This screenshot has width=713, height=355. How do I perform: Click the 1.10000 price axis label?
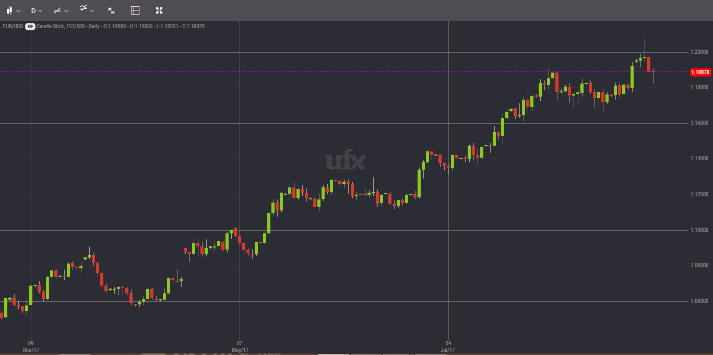pyautogui.click(x=699, y=230)
